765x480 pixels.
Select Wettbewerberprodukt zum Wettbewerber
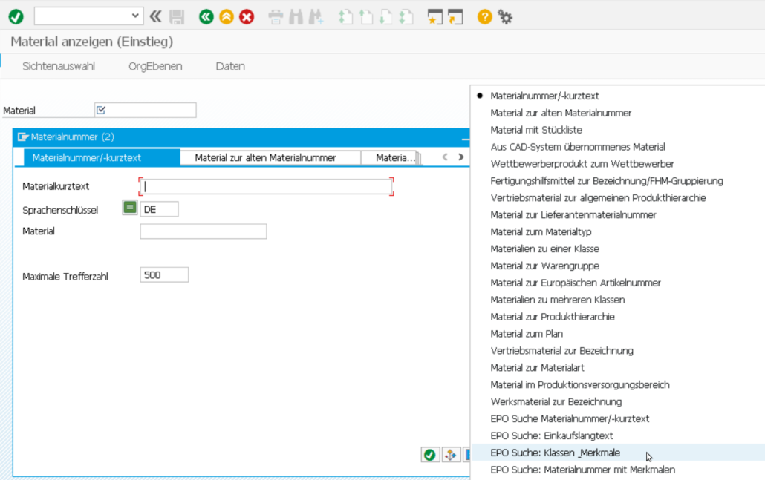(x=582, y=164)
